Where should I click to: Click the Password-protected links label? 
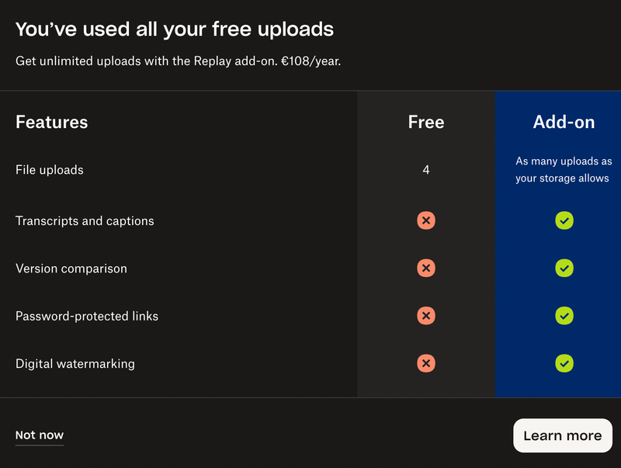(x=87, y=317)
